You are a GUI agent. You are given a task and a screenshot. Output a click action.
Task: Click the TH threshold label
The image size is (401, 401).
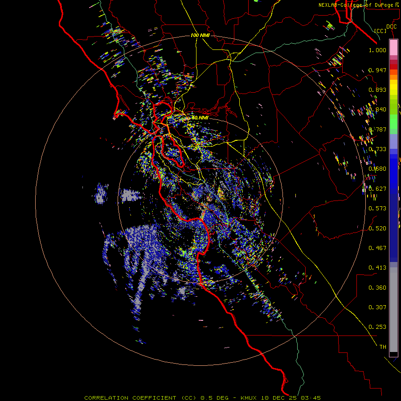[x=383, y=347]
